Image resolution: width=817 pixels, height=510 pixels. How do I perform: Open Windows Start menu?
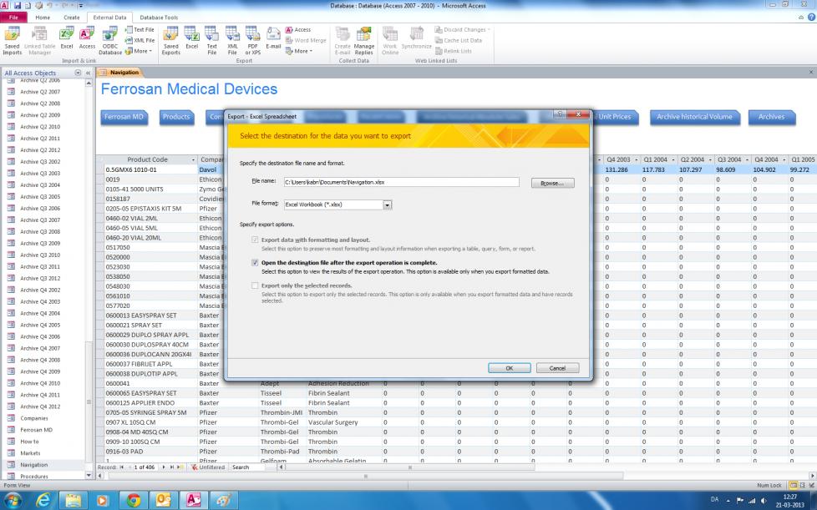[12, 501]
